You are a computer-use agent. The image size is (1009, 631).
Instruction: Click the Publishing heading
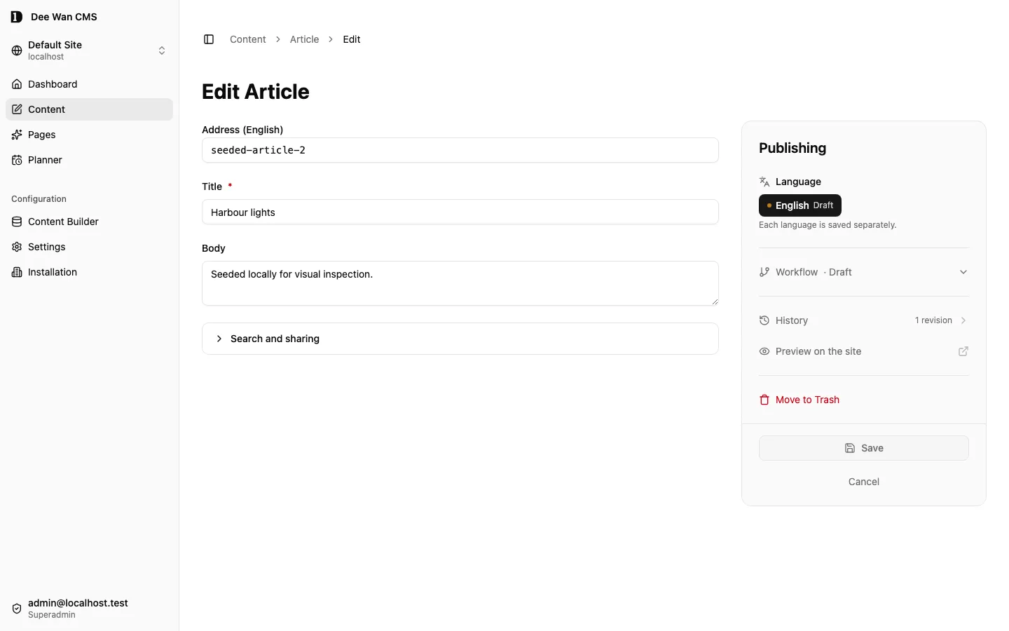pos(792,148)
